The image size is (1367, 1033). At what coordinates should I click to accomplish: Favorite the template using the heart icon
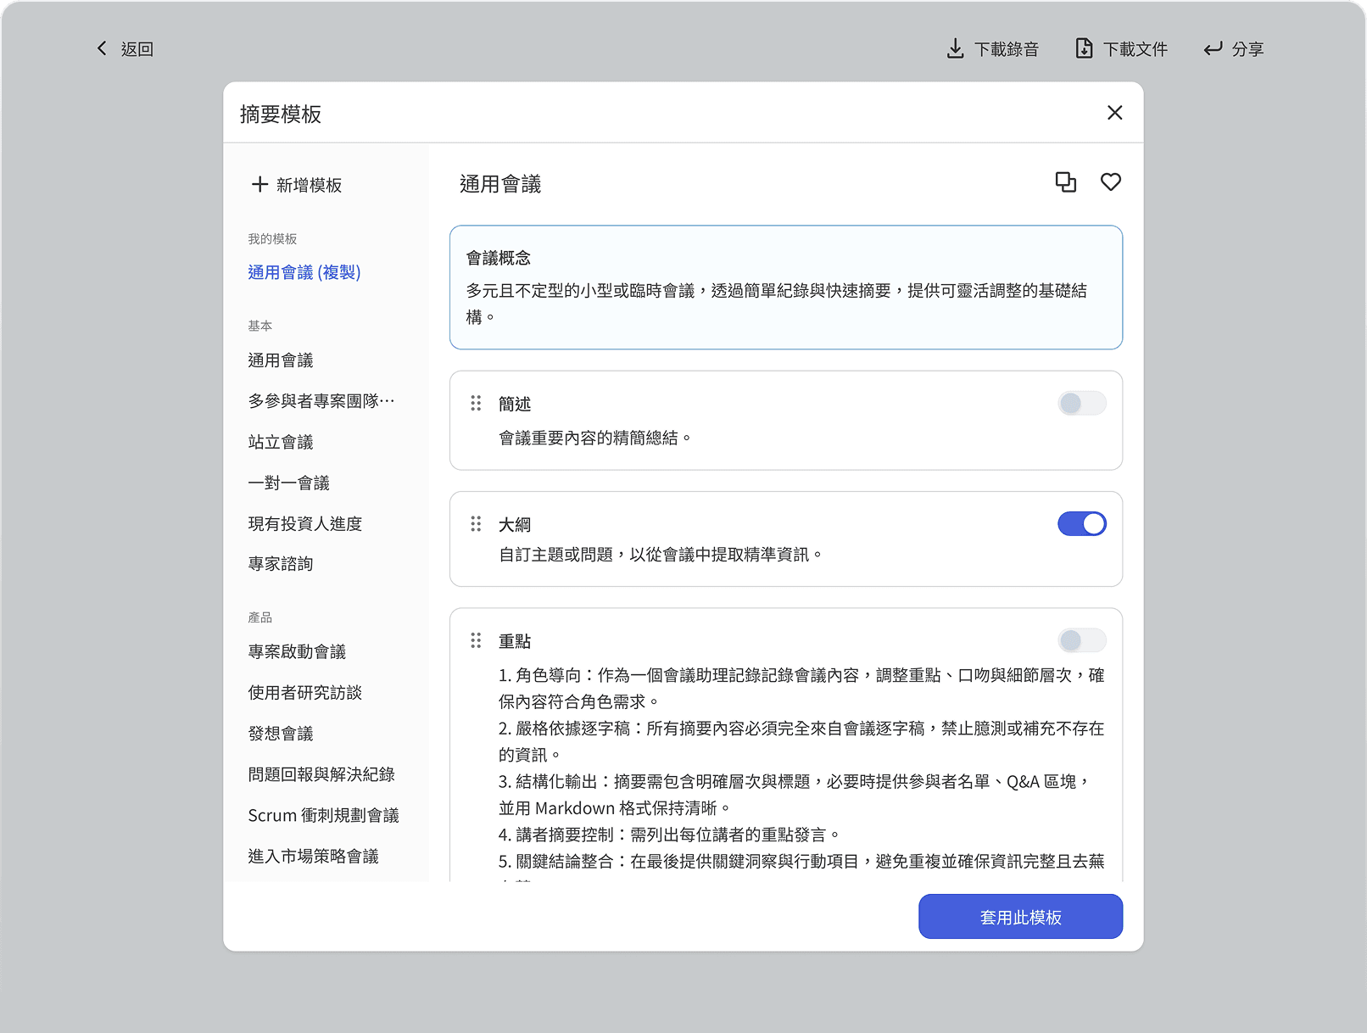pos(1110,181)
